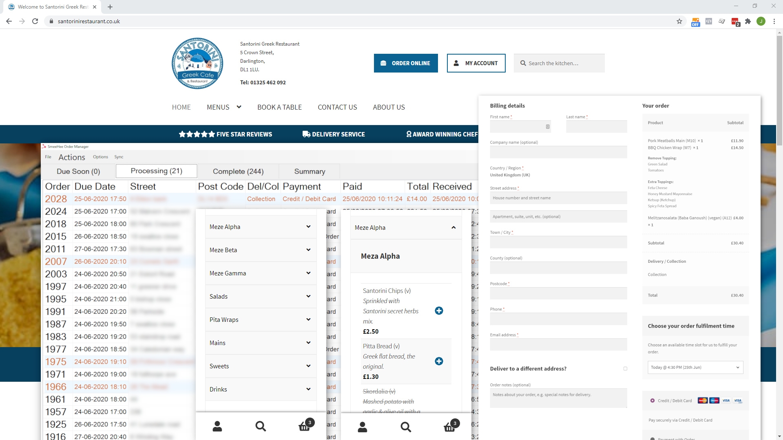Expand the Pita Wraps category

pyautogui.click(x=261, y=320)
